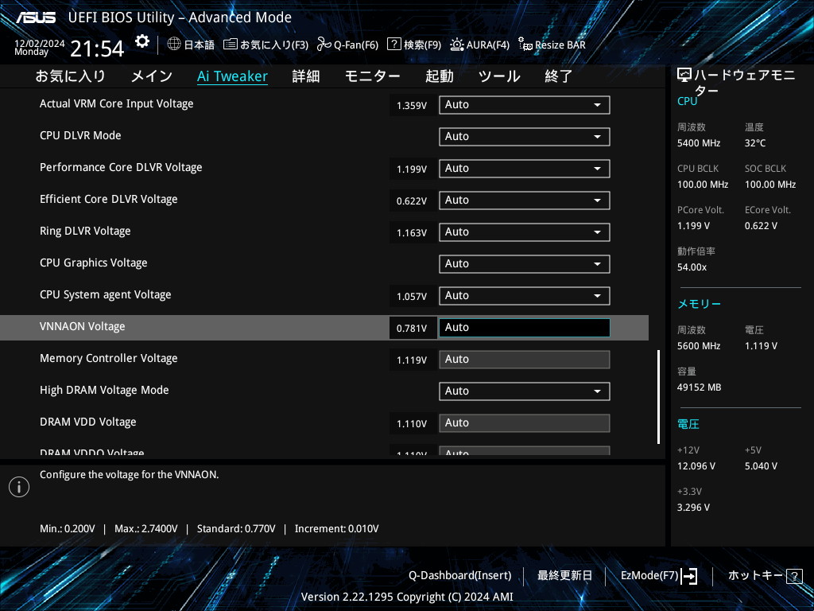Click the Q-Dashboard(Insert) button
This screenshot has height=611, width=814.
point(460,576)
